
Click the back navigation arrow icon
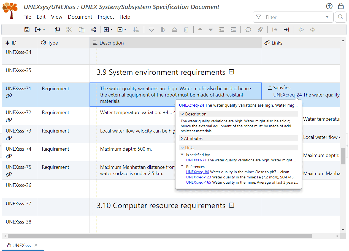301,30
